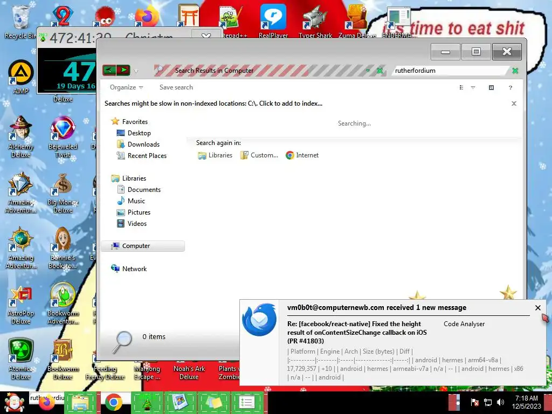The height and width of the screenshot is (414, 552).
Task: Open Bonnie's Bookstore desktop shortcut
Action: point(63,248)
